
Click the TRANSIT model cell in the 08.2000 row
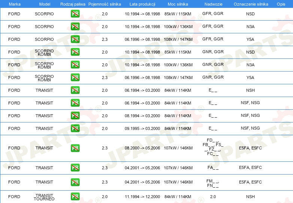point(44,148)
